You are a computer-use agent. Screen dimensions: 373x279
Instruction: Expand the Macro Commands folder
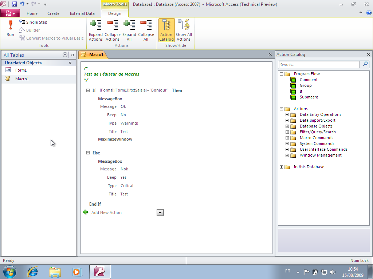coord(287,138)
